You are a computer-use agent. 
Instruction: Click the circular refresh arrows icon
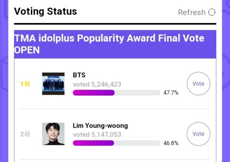(212, 12)
